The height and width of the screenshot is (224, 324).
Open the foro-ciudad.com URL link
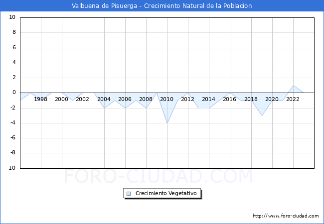(286, 216)
